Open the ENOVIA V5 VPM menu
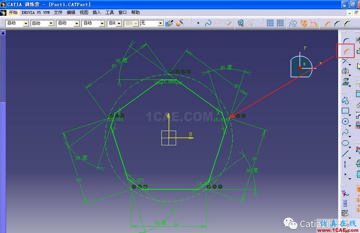This screenshot has height=233, width=360. coord(35,13)
